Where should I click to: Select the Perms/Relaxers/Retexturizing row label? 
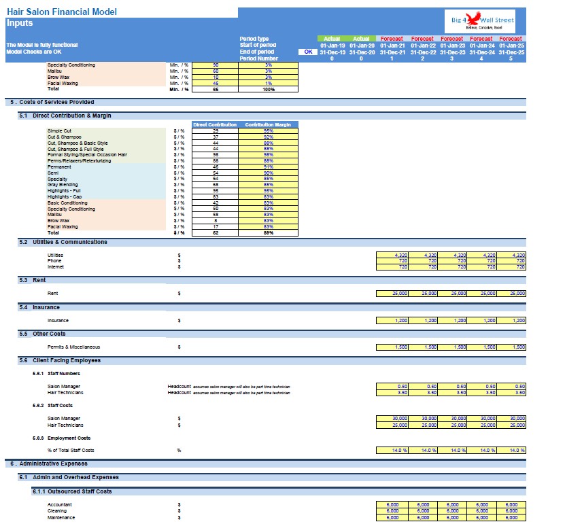(79, 161)
